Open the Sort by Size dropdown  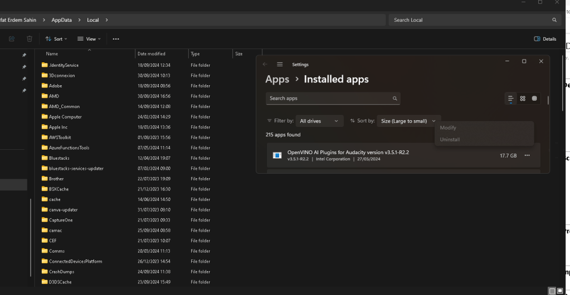pos(408,121)
